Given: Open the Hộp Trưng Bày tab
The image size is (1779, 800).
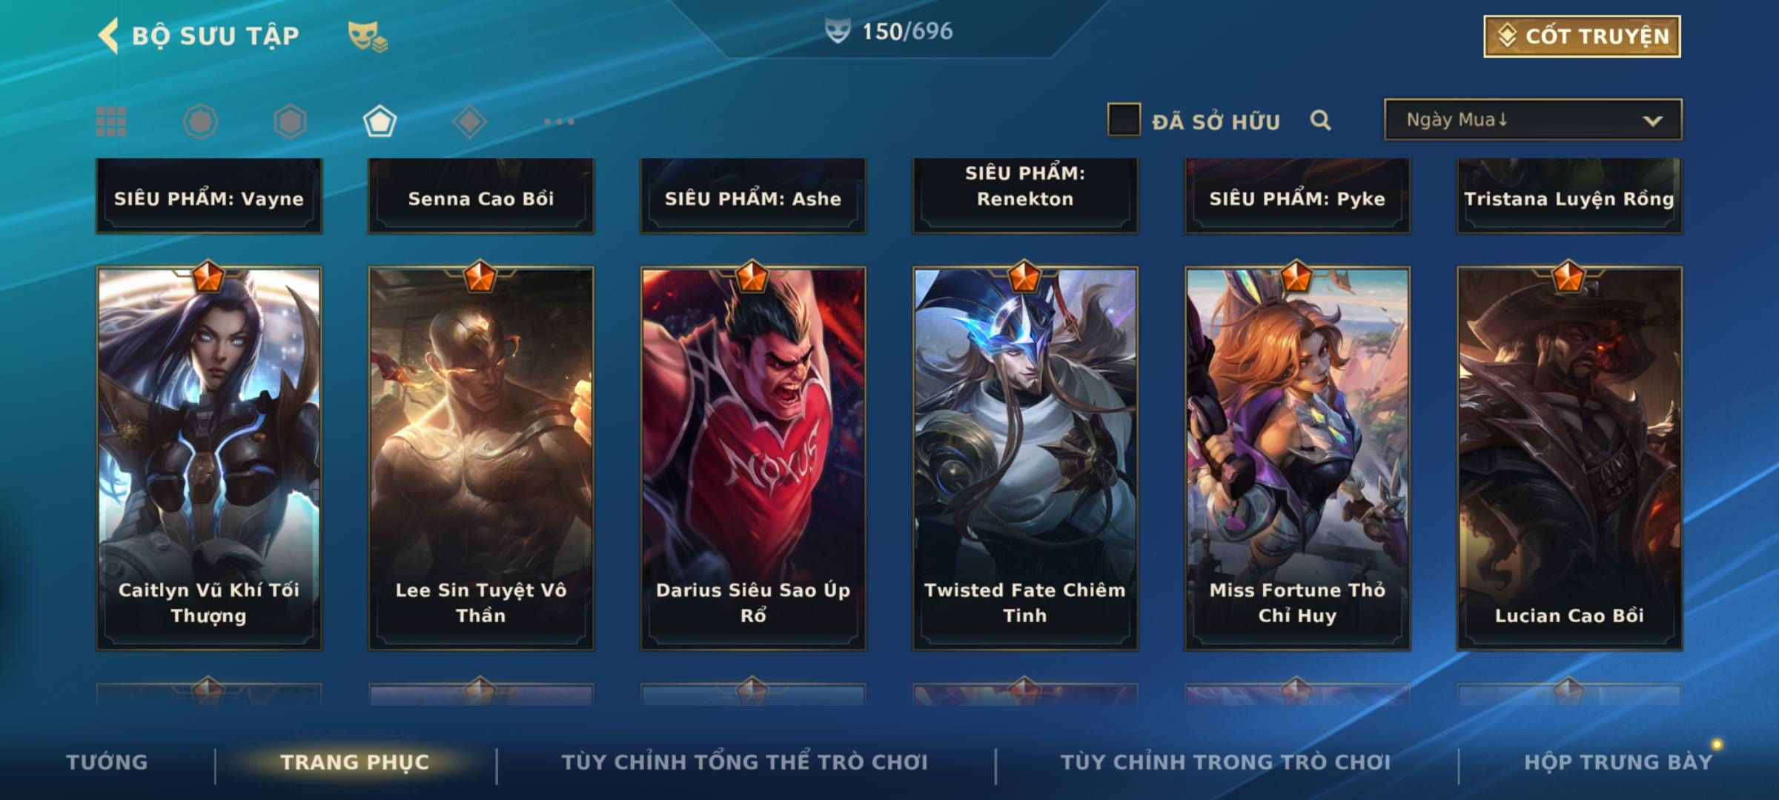Looking at the screenshot, I should pyautogui.click(x=1618, y=761).
